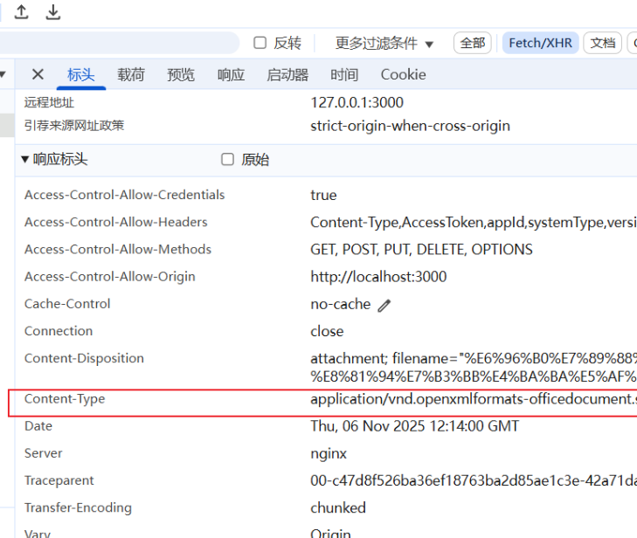Select the 全部 filter button
The image size is (637, 538).
point(473,43)
